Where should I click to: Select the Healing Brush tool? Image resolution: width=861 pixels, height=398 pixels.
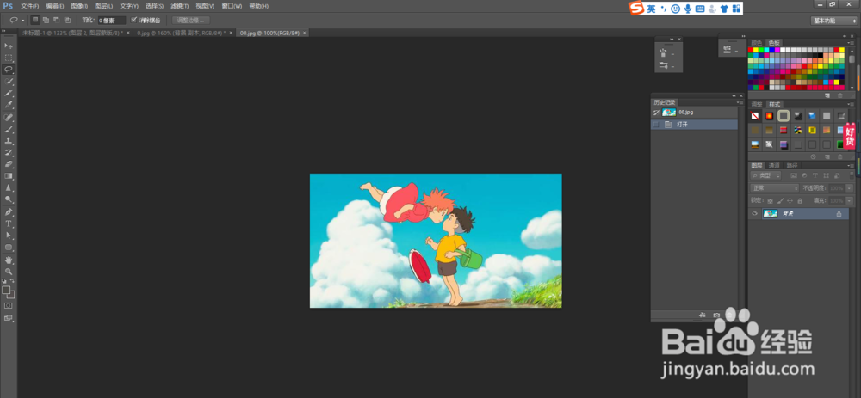(9, 118)
